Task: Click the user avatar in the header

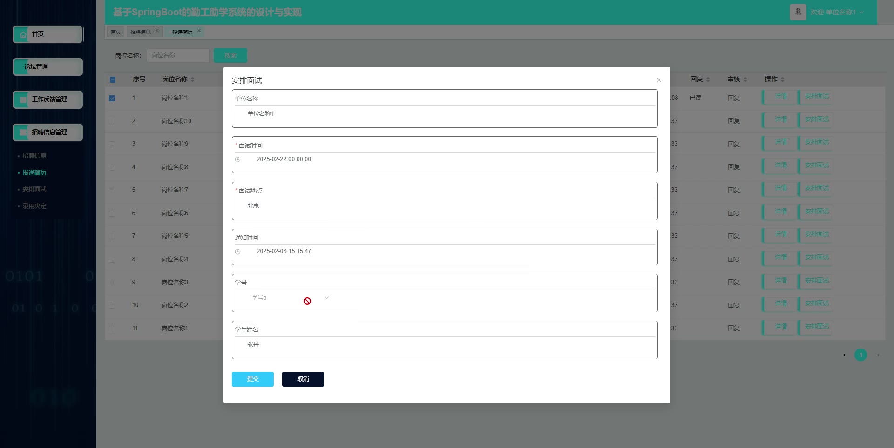Action: [x=798, y=12]
